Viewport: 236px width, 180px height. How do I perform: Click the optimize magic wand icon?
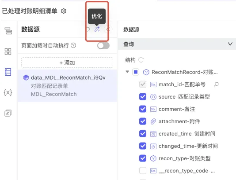tap(97, 29)
